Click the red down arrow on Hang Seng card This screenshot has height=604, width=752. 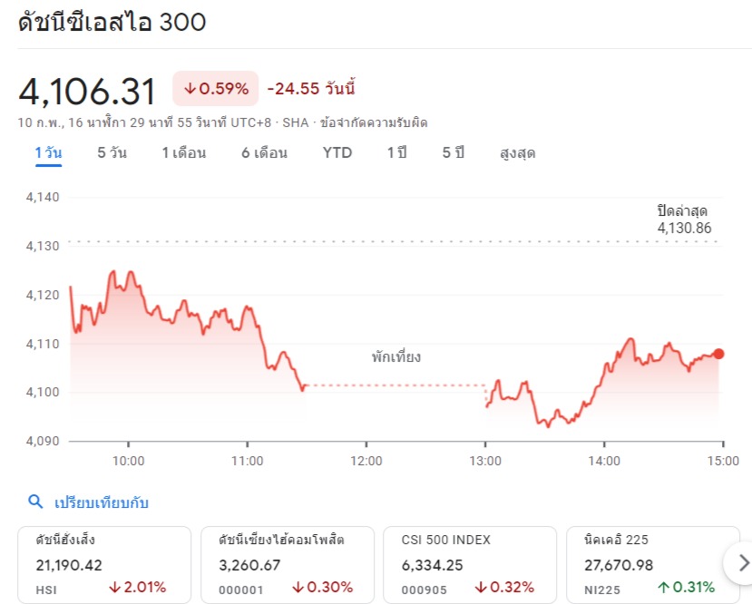[114, 587]
